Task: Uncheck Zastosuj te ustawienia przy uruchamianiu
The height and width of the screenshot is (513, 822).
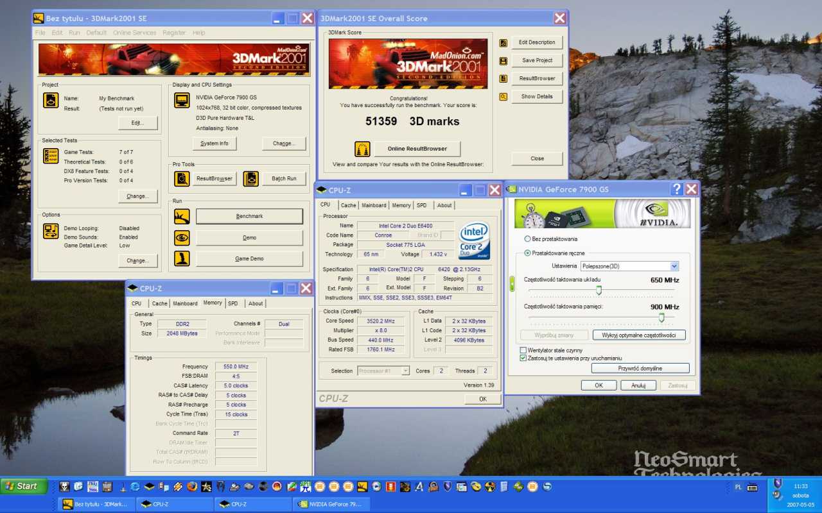Action: coord(523,358)
